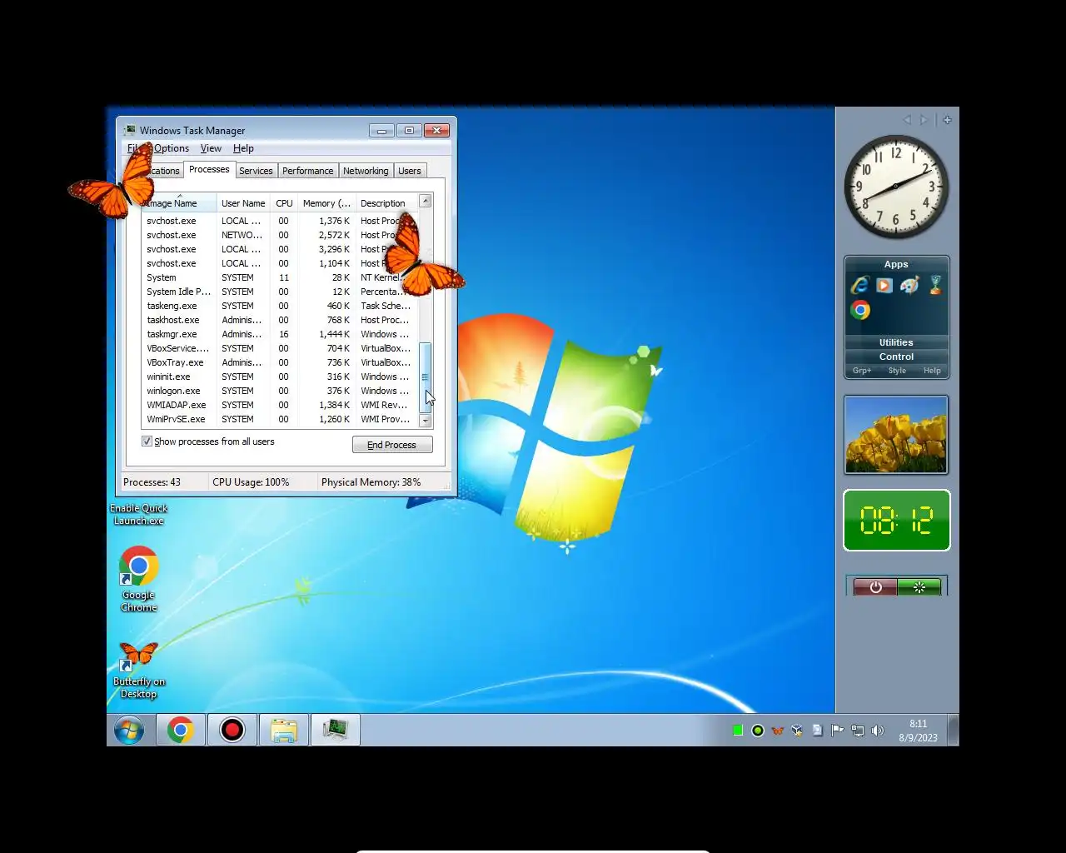This screenshot has height=853, width=1066.
Task: Click the process list scrollbar thumb
Action: tap(425, 377)
